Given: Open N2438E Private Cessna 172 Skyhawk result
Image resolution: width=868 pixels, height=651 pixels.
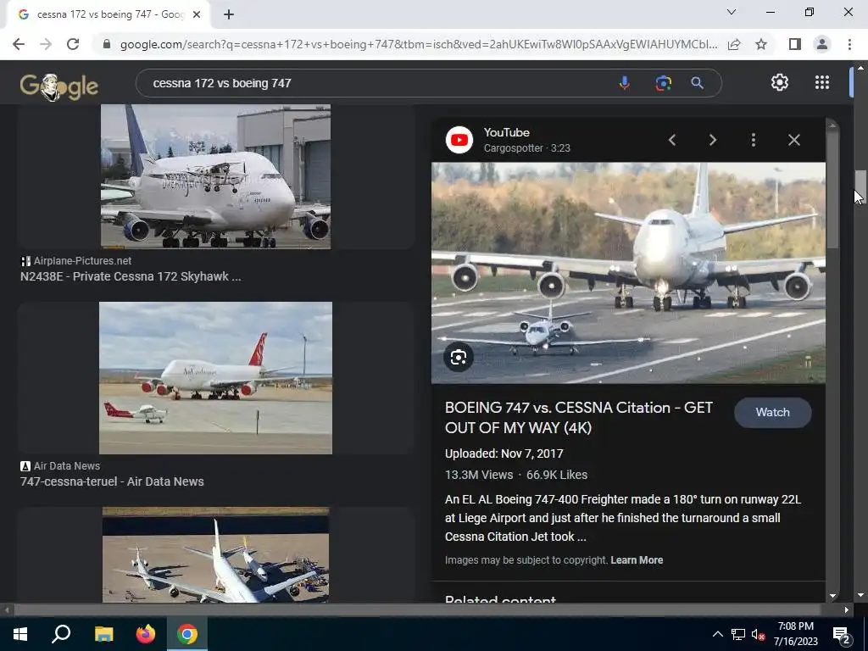Looking at the screenshot, I should tap(131, 277).
